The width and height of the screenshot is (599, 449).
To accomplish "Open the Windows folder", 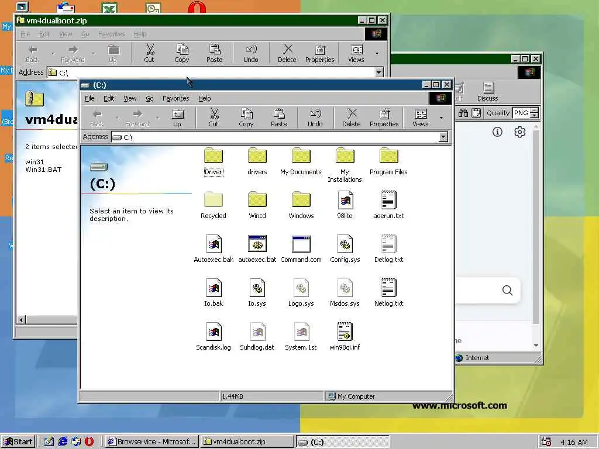I will pyautogui.click(x=301, y=205).
